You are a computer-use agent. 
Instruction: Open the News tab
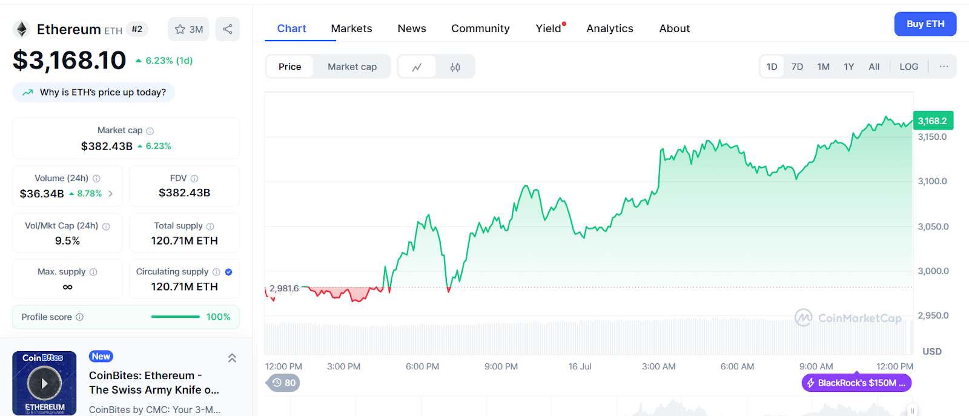click(x=412, y=28)
